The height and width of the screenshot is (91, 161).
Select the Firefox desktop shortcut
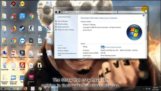click(13, 29)
